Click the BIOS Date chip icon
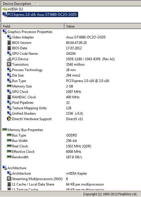 (x=9, y=48)
